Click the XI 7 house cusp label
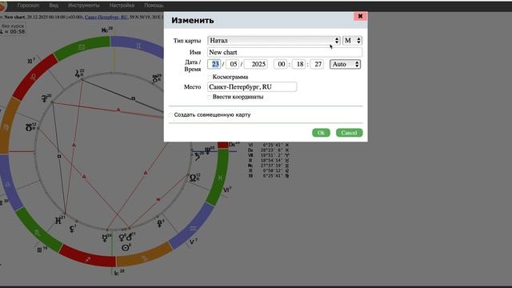Image resolution: width=512 pixels, height=288 pixels. pos(31,61)
